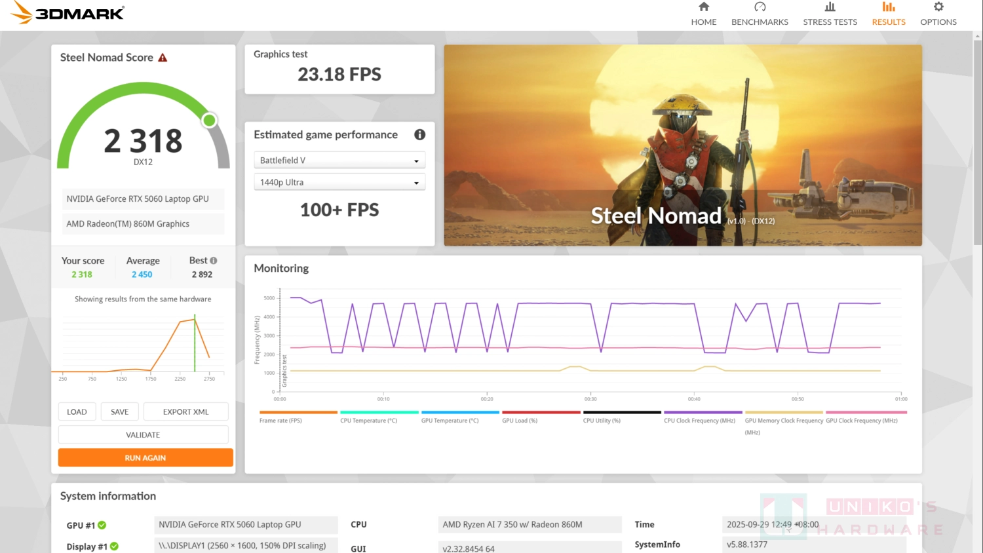Select the RESULTS menu label
983x553 pixels.
[x=889, y=22]
